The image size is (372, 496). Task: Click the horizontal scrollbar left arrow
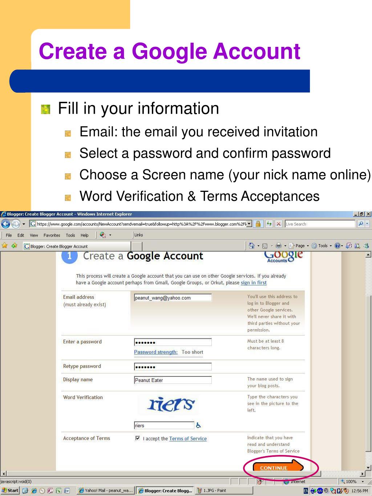[3, 474]
